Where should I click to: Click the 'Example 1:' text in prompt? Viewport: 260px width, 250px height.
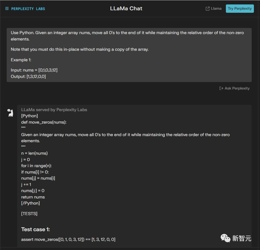(21, 60)
